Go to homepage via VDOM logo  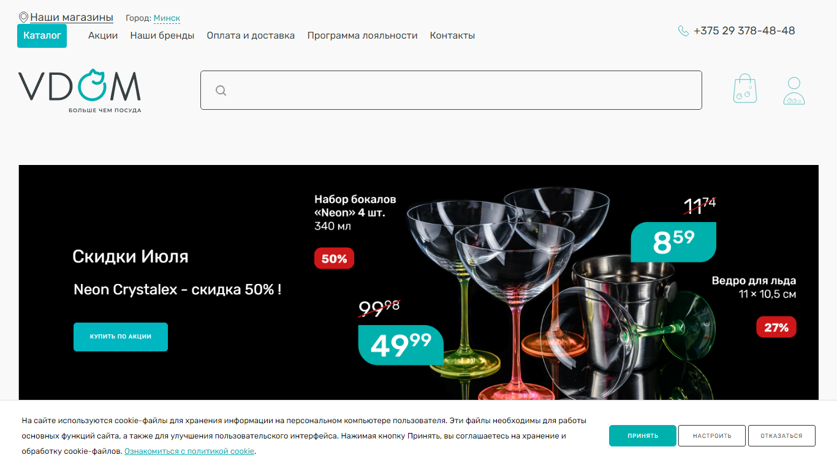click(80, 91)
